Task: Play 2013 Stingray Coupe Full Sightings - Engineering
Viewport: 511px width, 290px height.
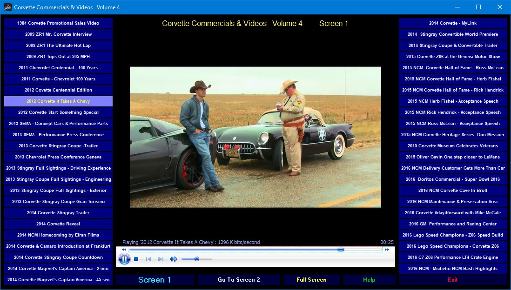Action: click(58, 179)
